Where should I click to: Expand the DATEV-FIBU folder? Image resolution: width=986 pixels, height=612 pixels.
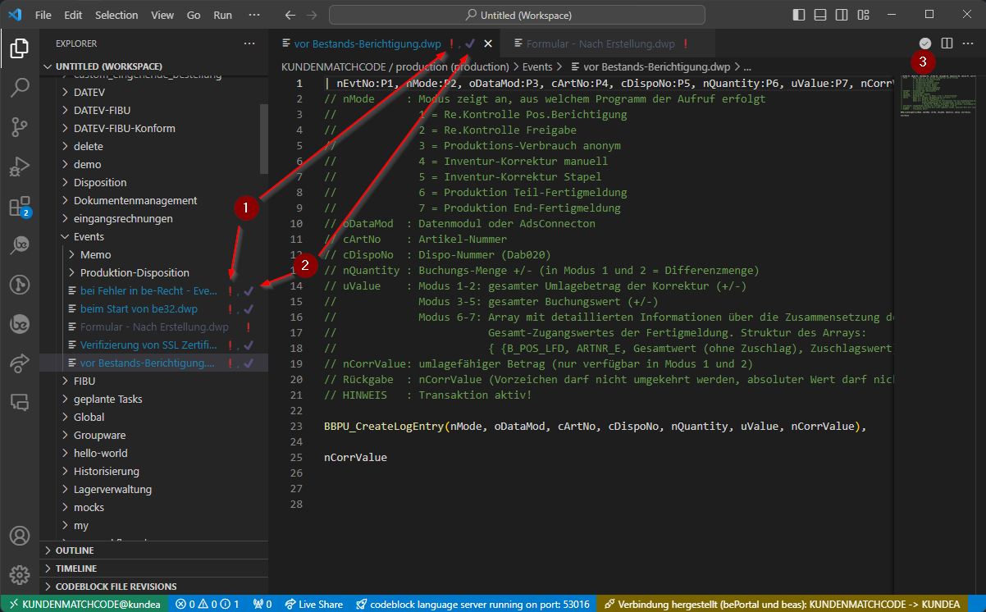[x=102, y=110]
